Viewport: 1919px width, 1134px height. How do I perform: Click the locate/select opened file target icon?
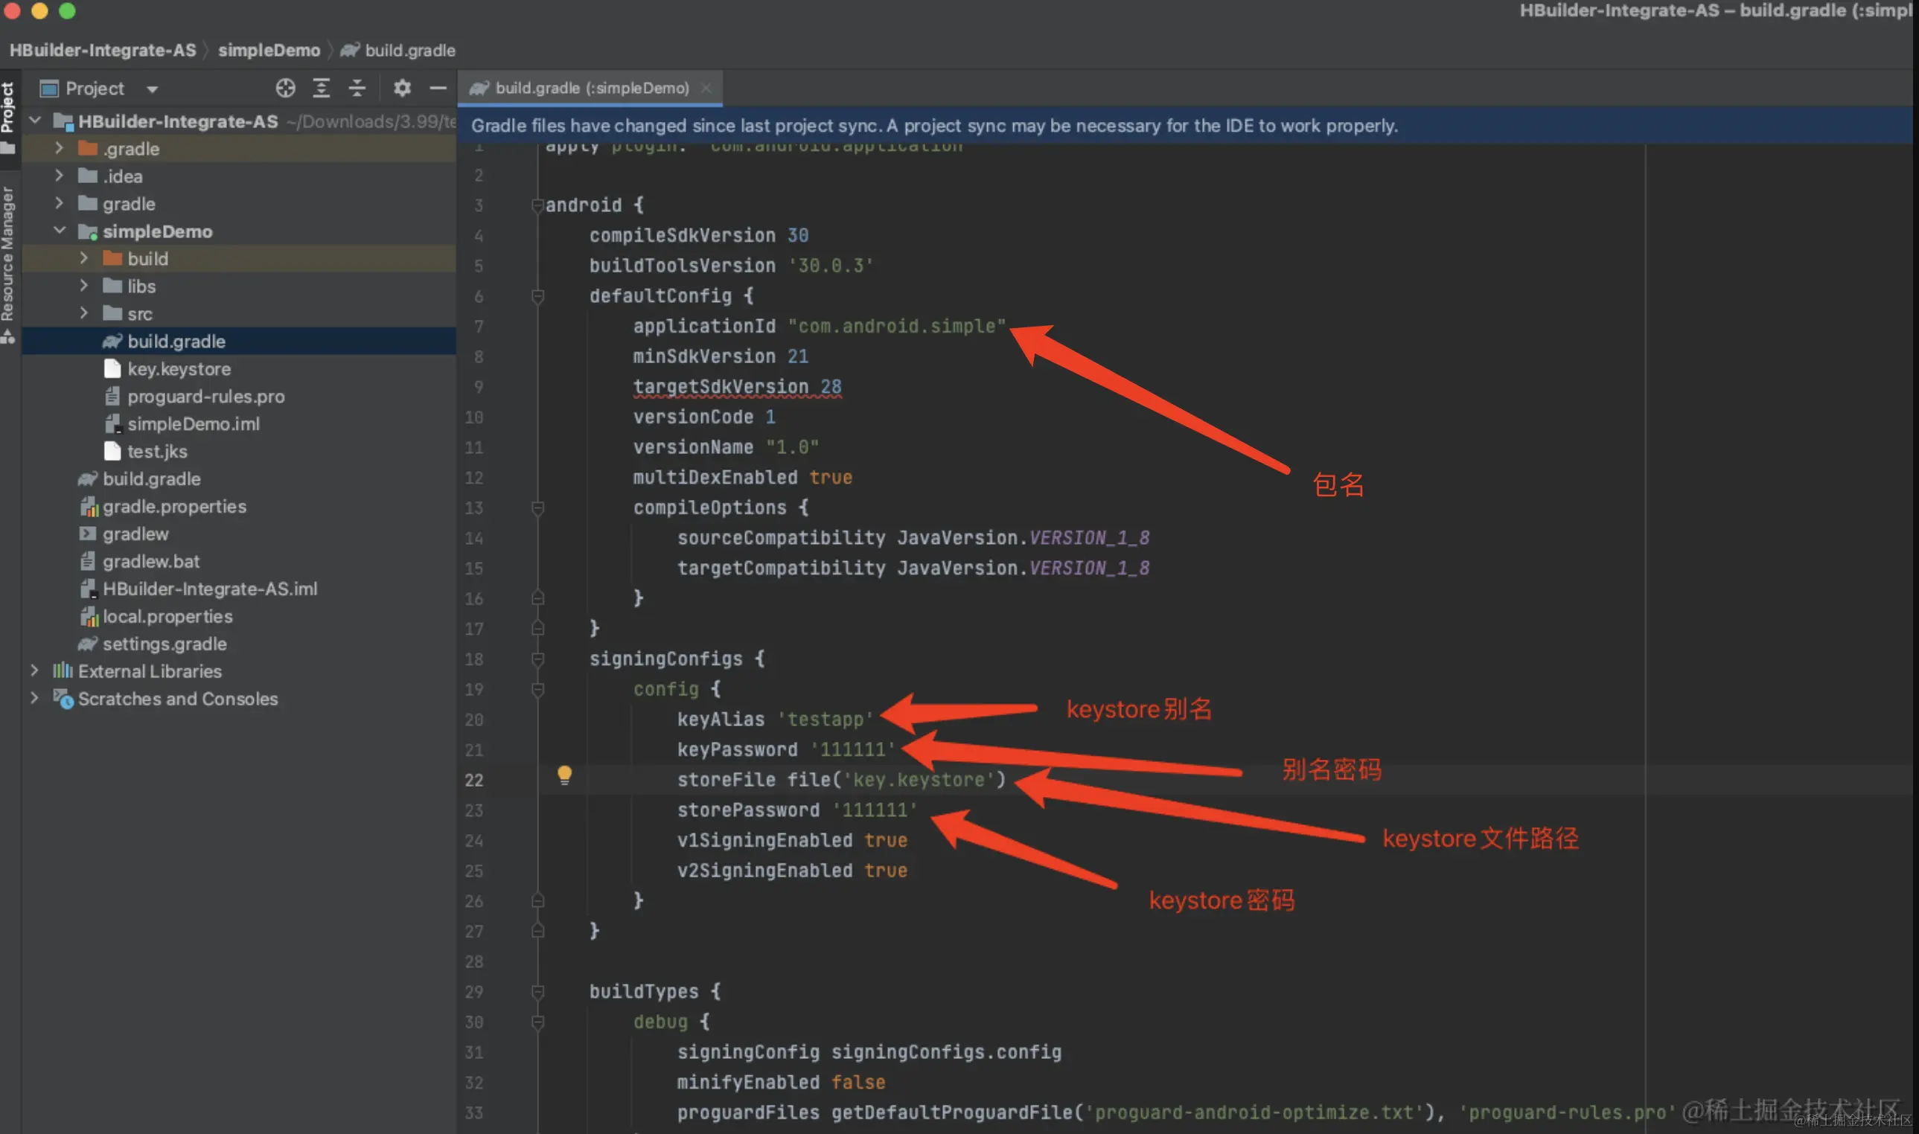pyautogui.click(x=285, y=89)
